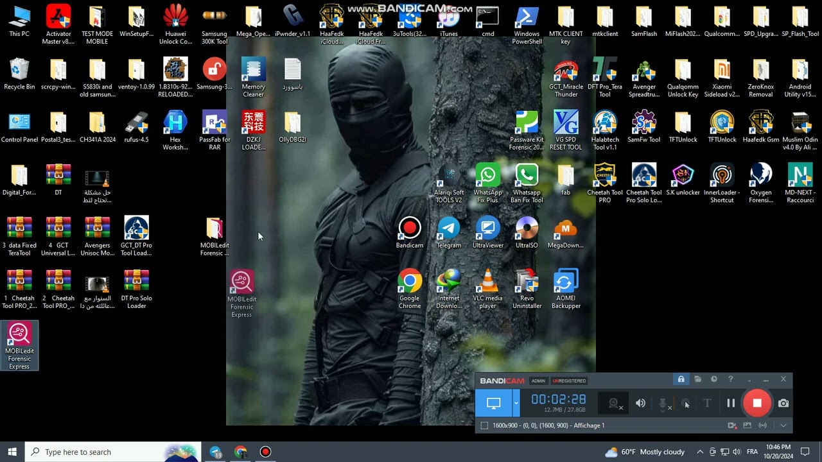Select the Recycle Bin icon
This screenshot has height=462, width=822.
pos(19,74)
